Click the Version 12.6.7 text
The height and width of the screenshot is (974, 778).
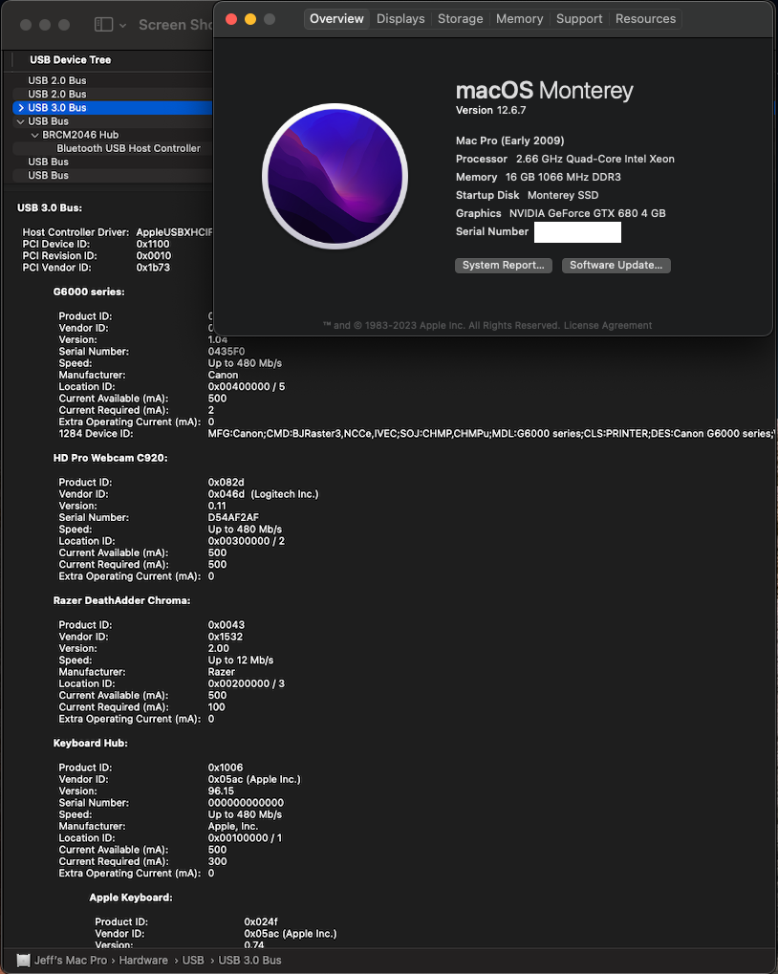tap(490, 111)
